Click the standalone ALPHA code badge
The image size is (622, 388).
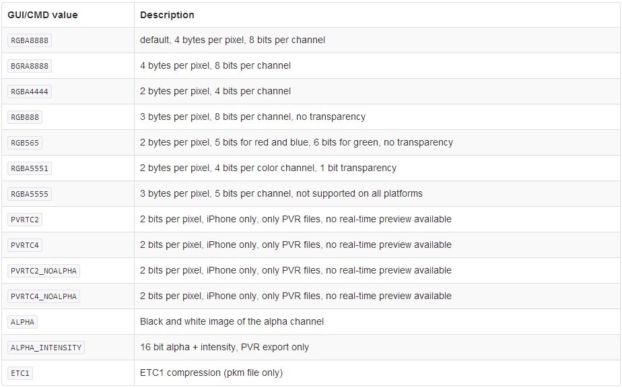click(23, 322)
